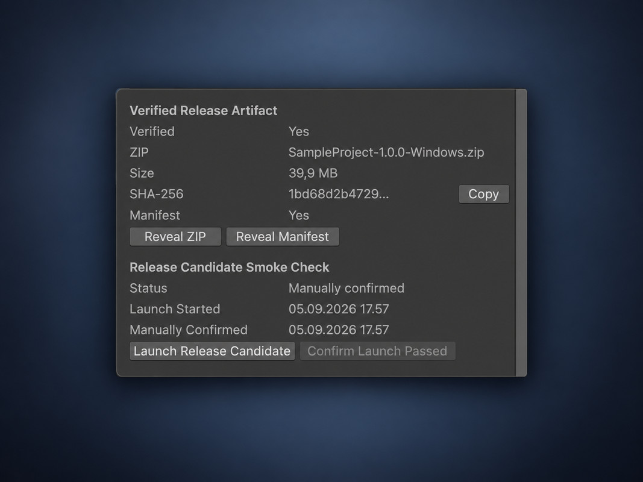Click the Yes value next to Verified
This screenshot has width=643, height=482.
[x=298, y=131]
